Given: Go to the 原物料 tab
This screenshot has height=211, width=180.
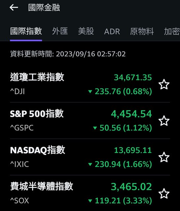Looking at the screenshot, I should tap(142, 31).
